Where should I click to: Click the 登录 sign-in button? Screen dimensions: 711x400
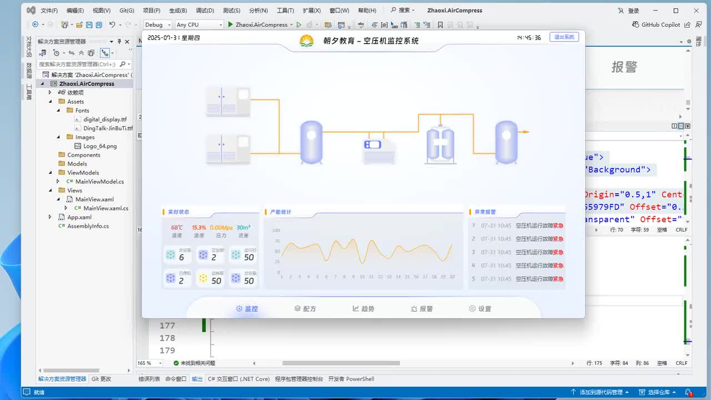tap(628, 11)
